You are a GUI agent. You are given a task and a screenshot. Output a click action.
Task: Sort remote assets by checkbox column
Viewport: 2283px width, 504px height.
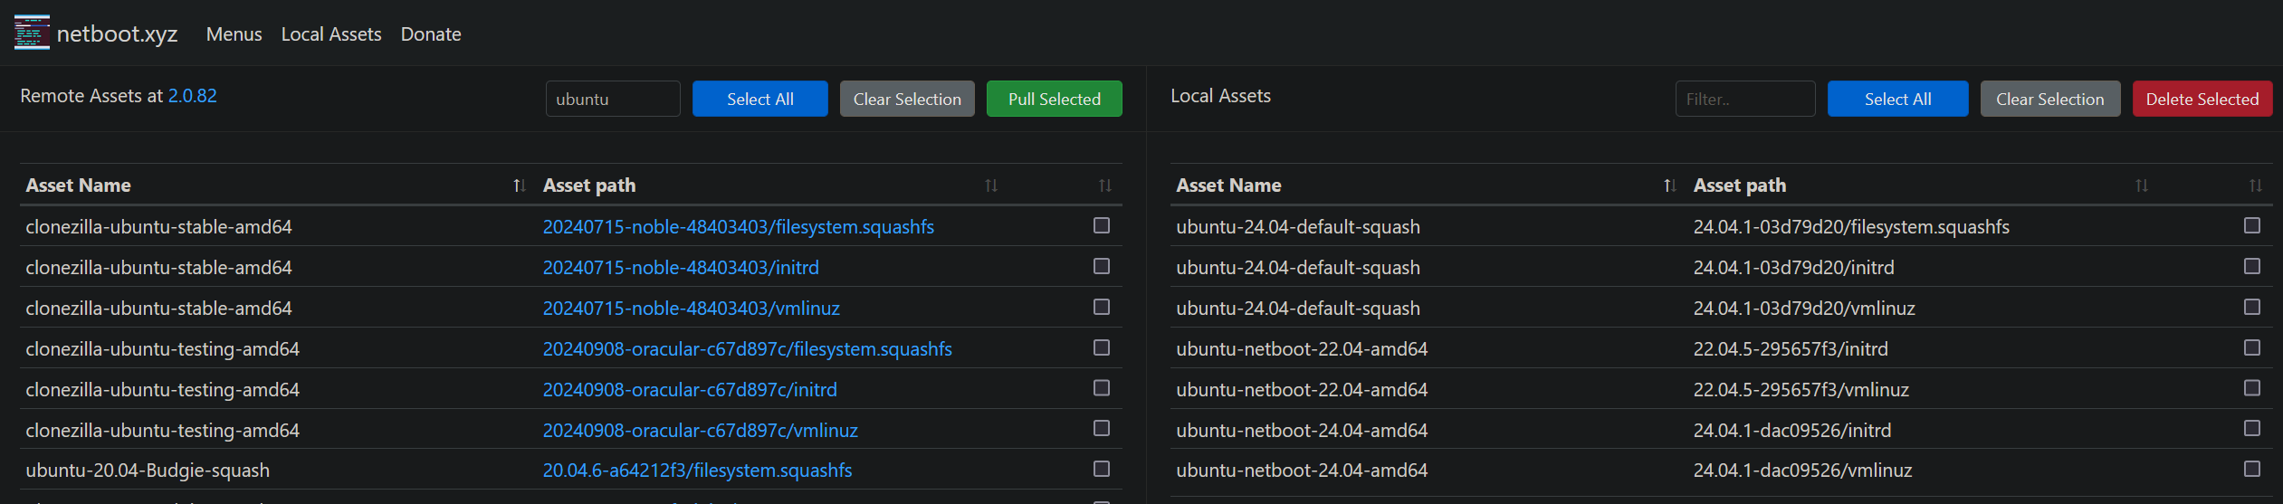[1105, 185]
